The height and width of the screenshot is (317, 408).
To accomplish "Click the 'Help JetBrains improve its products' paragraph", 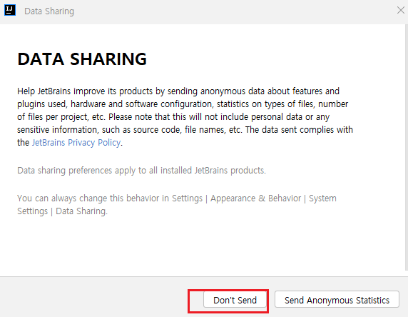I will click(185, 116).
